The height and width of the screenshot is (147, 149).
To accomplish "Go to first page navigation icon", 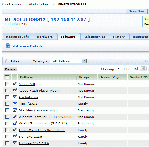I will pos(143,69).
